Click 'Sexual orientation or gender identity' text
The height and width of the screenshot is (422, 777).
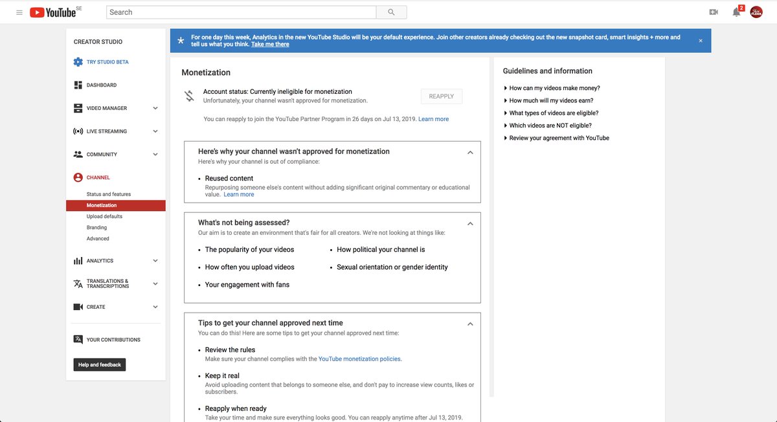[392, 267]
